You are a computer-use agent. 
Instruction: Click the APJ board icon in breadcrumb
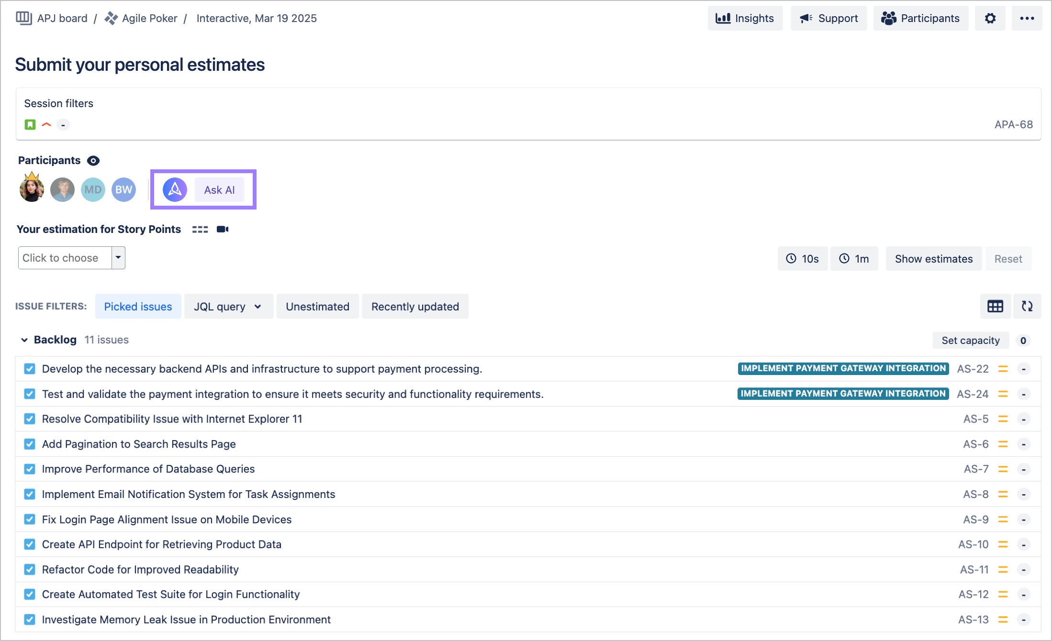(23, 18)
